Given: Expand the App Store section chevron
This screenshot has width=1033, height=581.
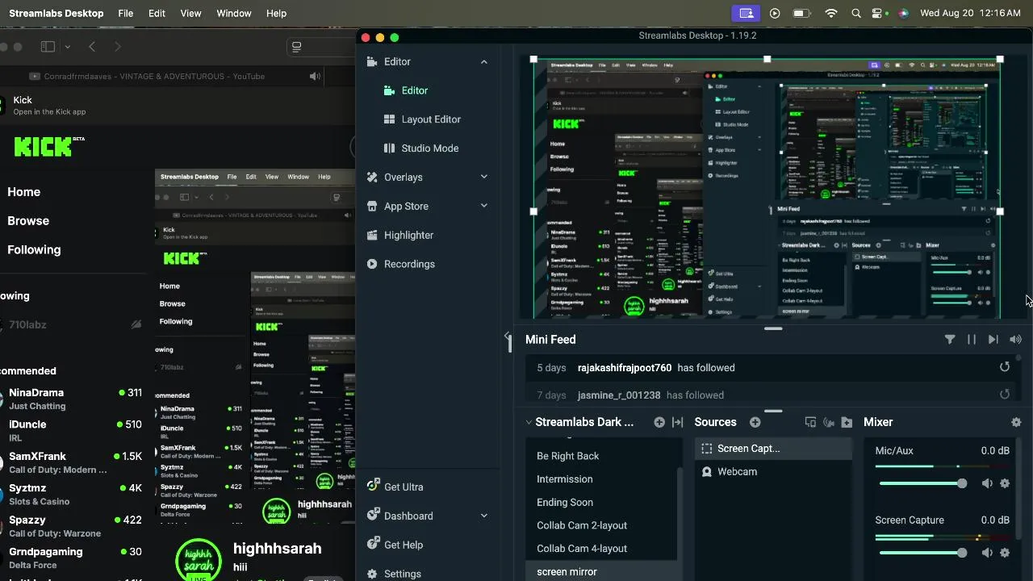Looking at the screenshot, I should click(484, 206).
